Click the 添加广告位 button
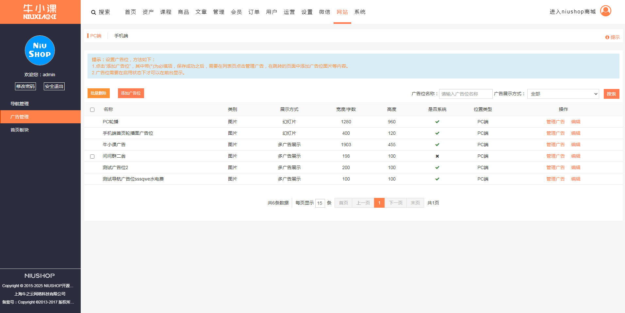The image size is (625, 313). (131, 93)
